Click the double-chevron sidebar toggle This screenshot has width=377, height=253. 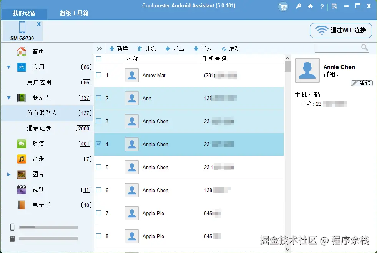point(99,49)
